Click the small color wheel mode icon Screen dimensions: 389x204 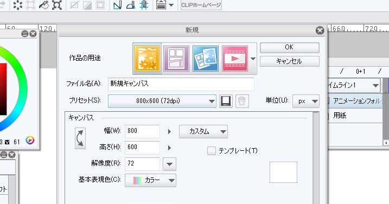[x=30, y=141]
